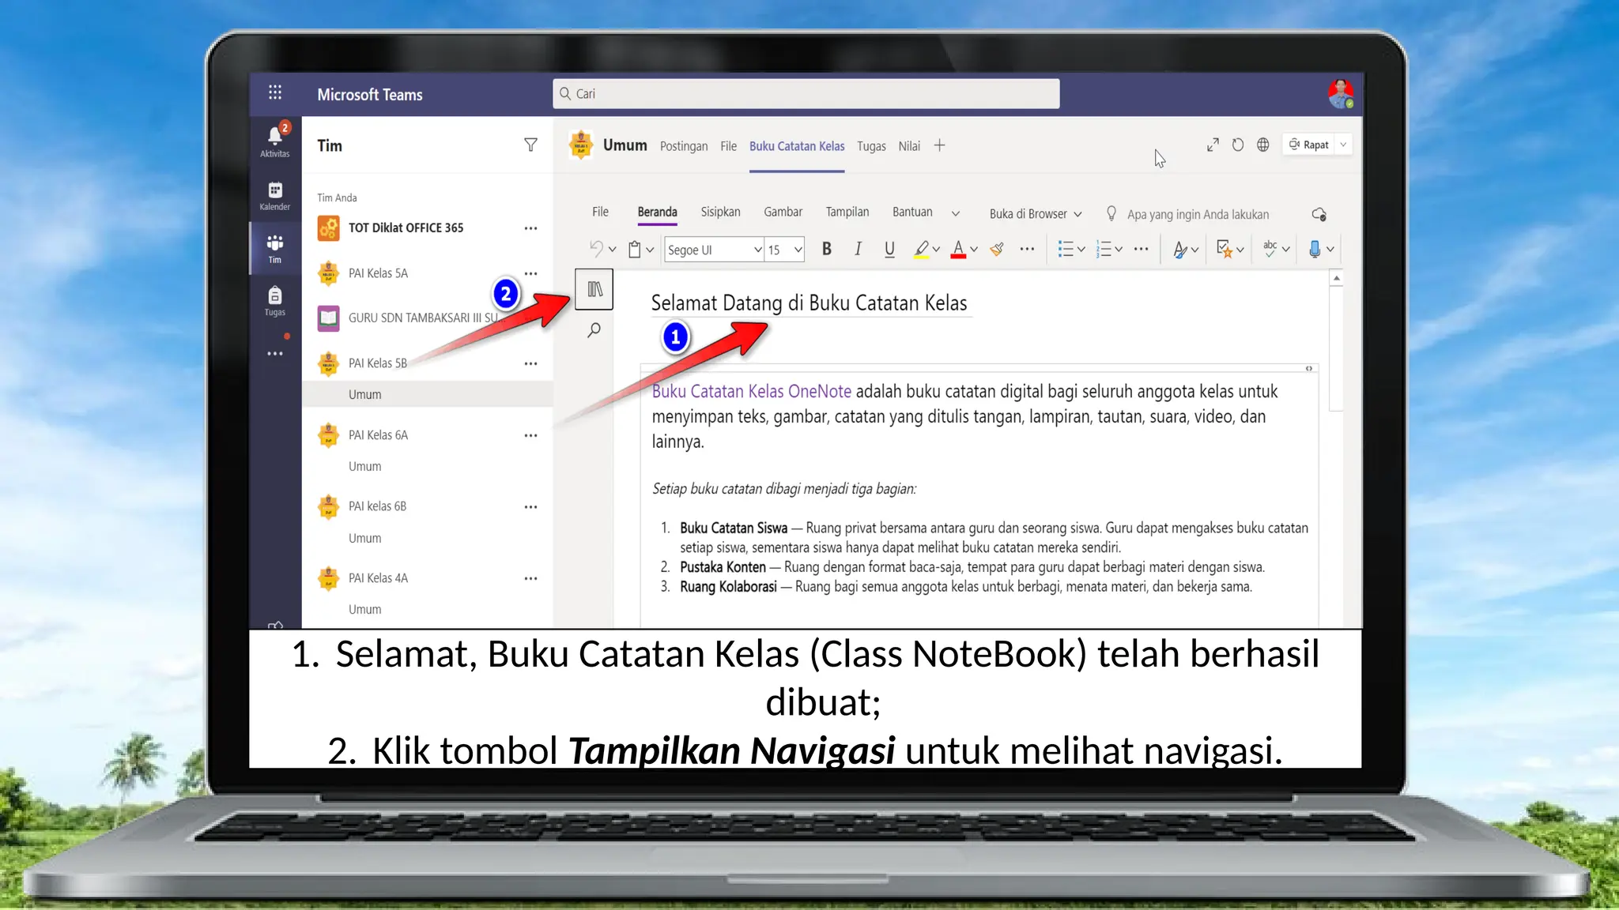The image size is (1619, 910).
Task: Click the clear formatting eraser icon
Action: coord(997,249)
